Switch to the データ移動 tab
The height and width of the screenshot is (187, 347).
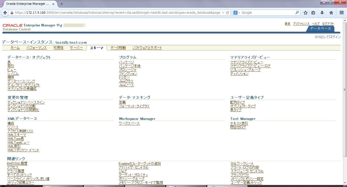point(118,48)
